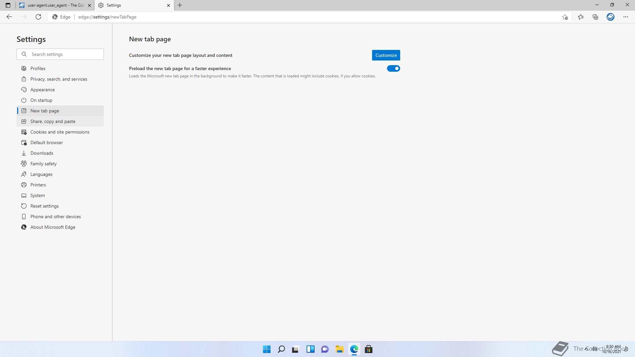This screenshot has height=357, width=635.
Task: Open Task View on taskbar
Action: (x=296, y=349)
